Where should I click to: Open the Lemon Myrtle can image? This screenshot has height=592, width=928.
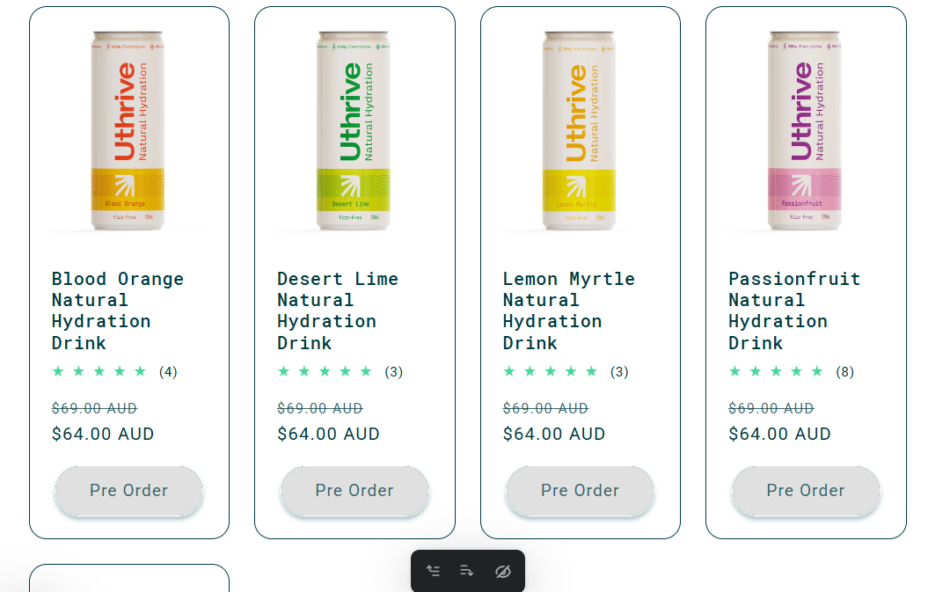[579, 131]
